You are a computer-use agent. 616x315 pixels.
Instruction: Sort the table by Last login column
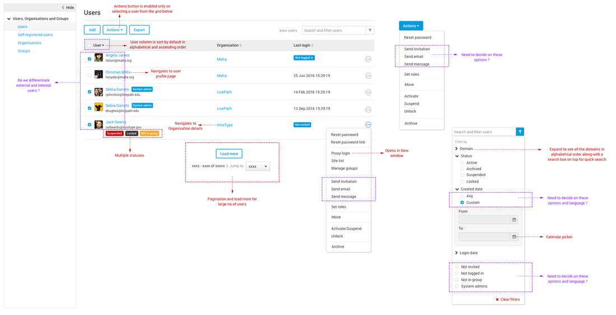(x=303, y=45)
